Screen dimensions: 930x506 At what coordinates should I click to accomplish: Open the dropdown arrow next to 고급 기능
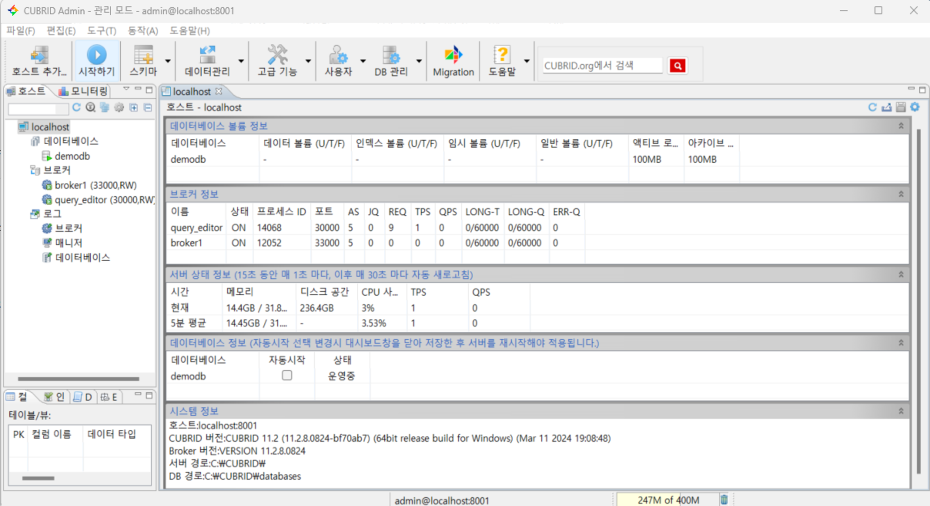[308, 61]
